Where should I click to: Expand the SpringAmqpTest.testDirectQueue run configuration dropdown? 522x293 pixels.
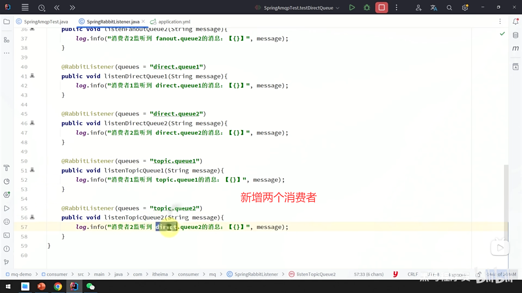338,8
